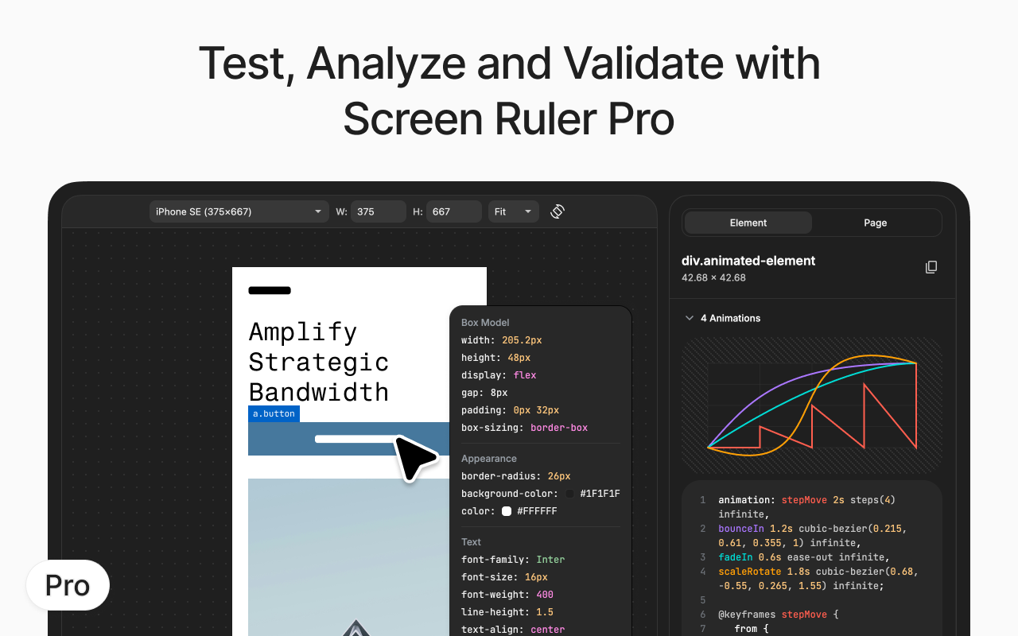The image size is (1018, 636).
Task: Click the Amplify Strategic Bandwidth heading
Action: pyautogui.click(x=319, y=362)
